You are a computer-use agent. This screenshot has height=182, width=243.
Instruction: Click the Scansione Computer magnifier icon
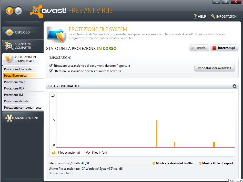click(x=9, y=46)
